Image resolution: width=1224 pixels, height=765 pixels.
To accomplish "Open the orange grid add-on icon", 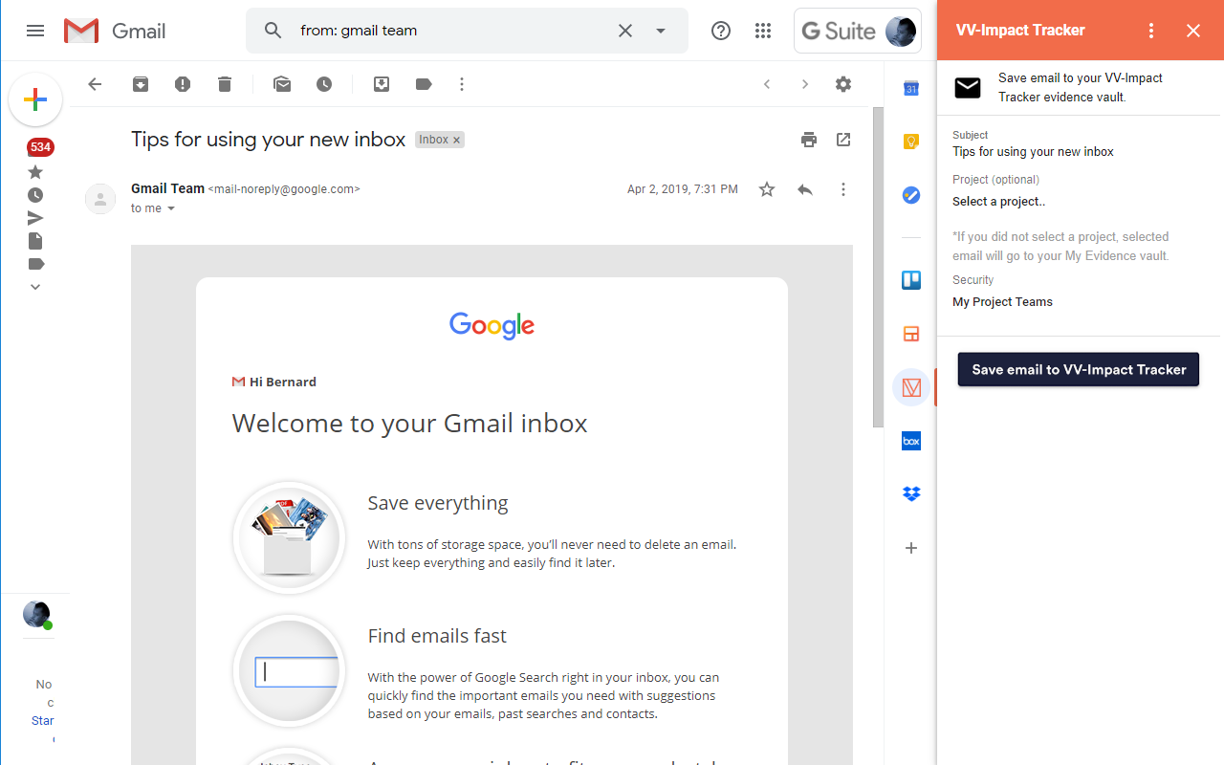I will (x=911, y=334).
